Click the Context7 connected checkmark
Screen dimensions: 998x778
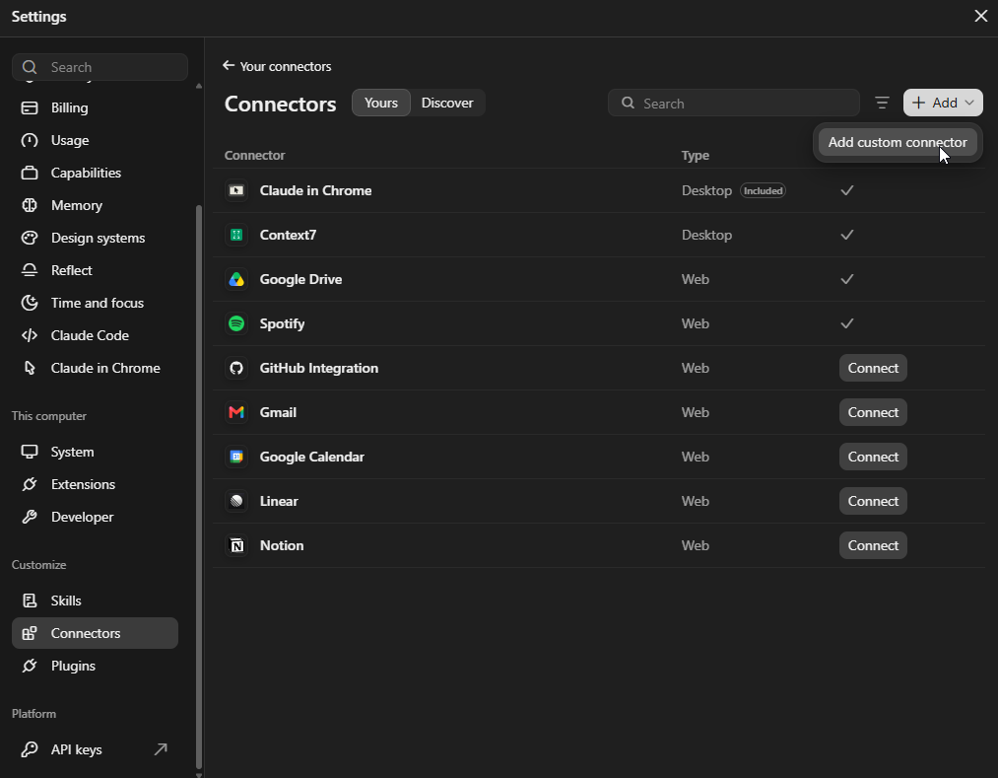click(x=847, y=235)
